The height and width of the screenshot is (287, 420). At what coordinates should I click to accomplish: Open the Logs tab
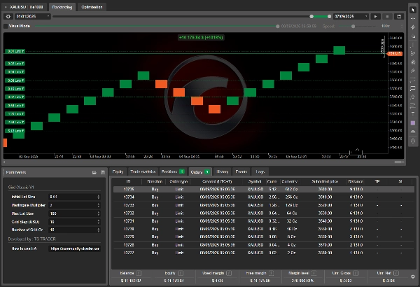[x=260, y=171]
